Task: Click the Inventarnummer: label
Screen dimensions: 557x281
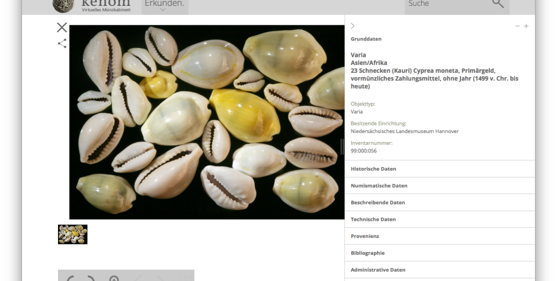Action: point(372,143)
